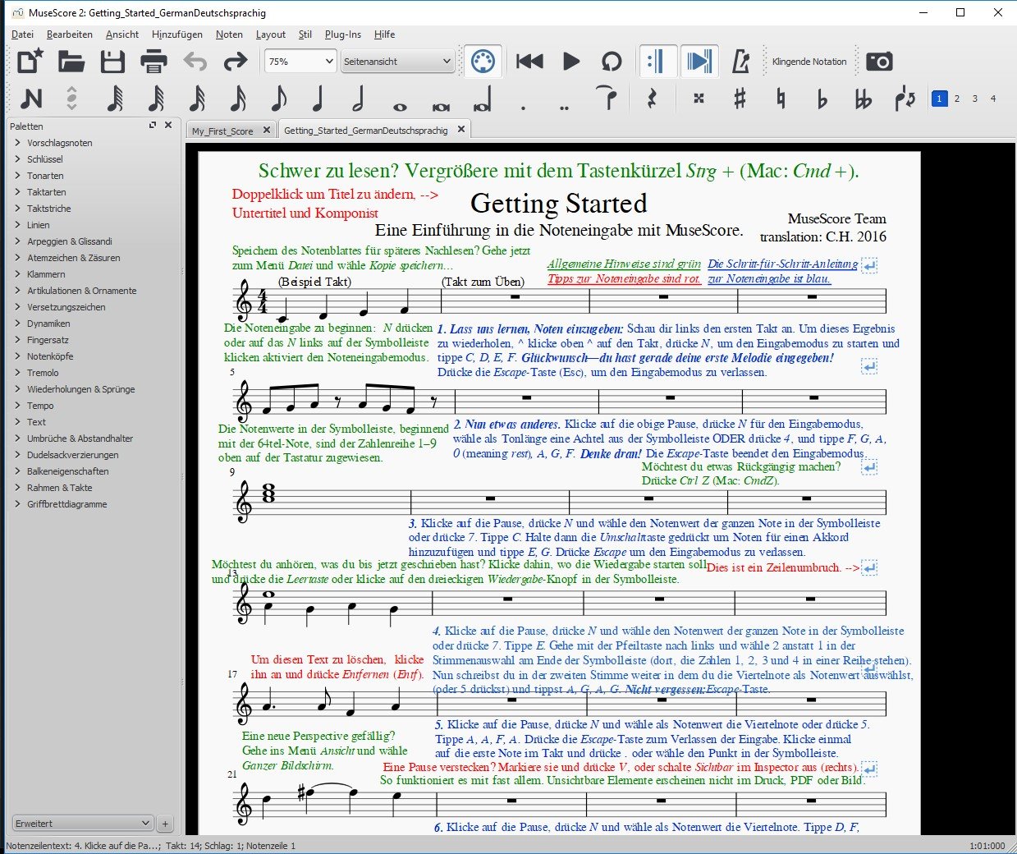
Task: Open the Erweitert palette selector
Action: [82, 823]
